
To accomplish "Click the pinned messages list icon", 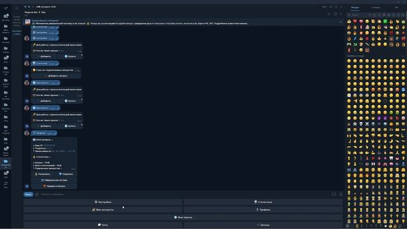I will click(341, 22).
